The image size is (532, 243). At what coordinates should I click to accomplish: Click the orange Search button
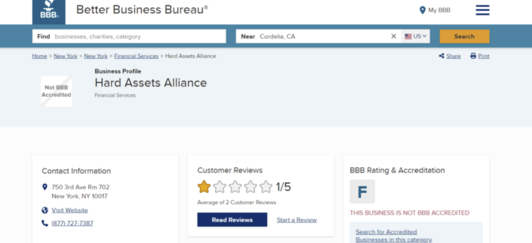click(x=464, y=36)
